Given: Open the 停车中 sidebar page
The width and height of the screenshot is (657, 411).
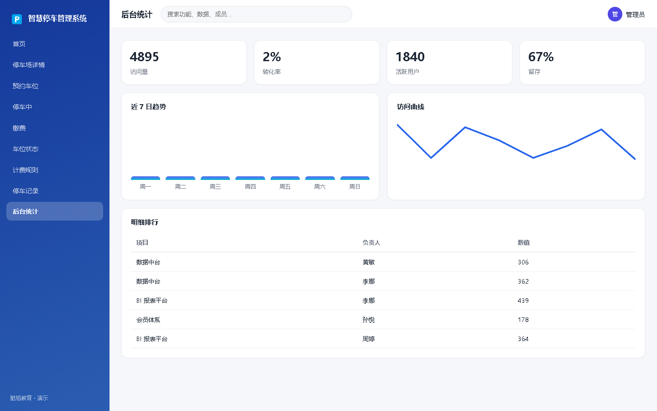Looking at the screenshot, I should tap(55, 107).
